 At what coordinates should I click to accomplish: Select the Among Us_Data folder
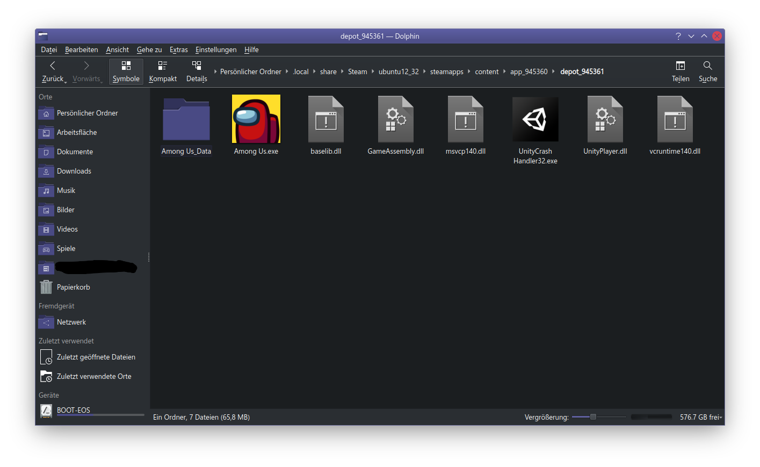(186, 126)
